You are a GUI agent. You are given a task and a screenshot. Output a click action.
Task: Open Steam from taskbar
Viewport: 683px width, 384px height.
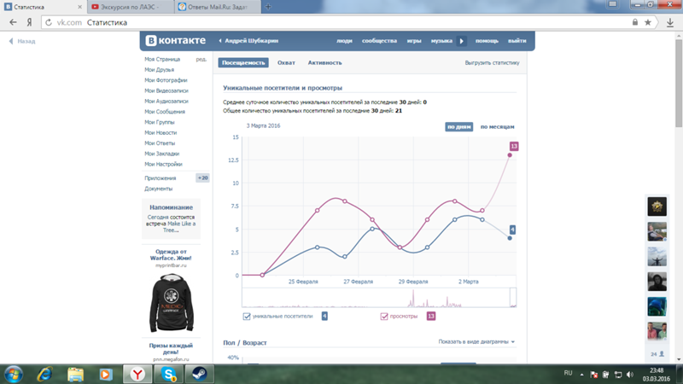tap(200, 374)
